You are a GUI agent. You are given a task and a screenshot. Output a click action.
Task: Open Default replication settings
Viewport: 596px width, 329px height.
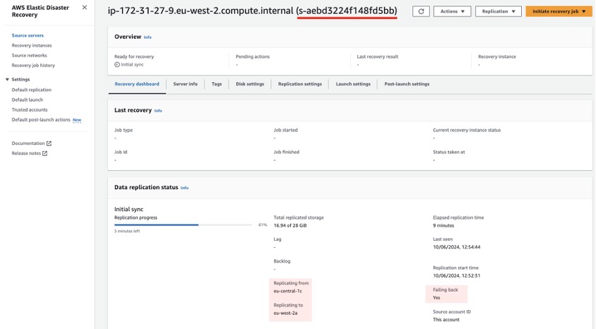(32, 90)
